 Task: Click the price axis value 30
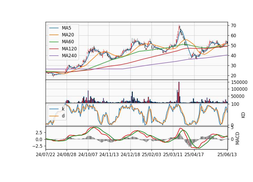(233, 66)
